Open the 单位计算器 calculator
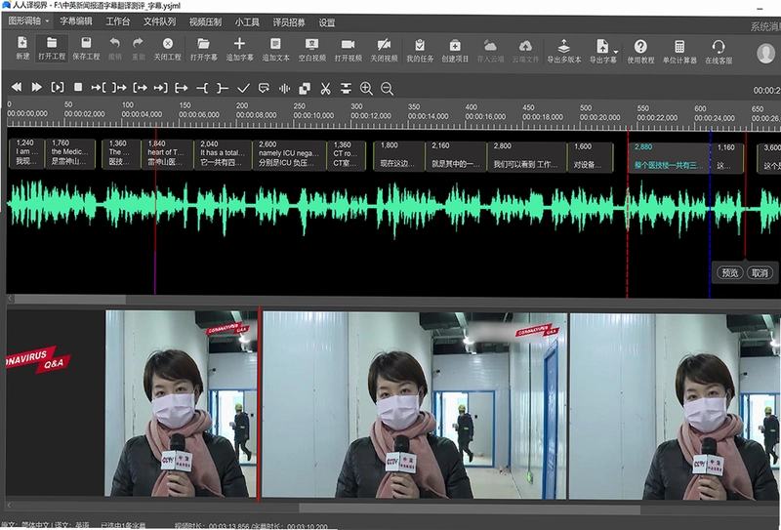781x530 pixels. [x=679, y=52]
